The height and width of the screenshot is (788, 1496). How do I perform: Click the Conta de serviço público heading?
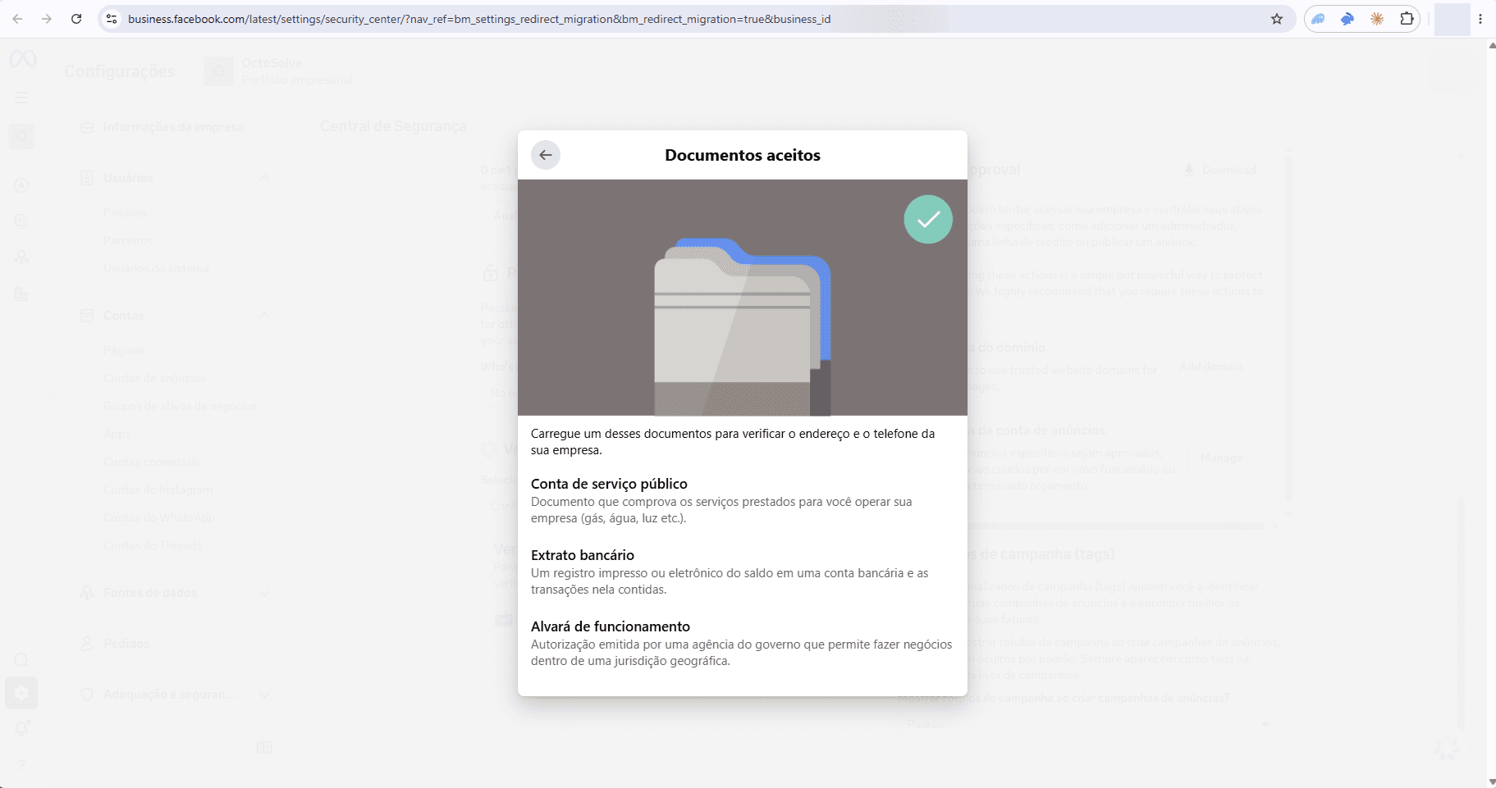tap(609, 484)
